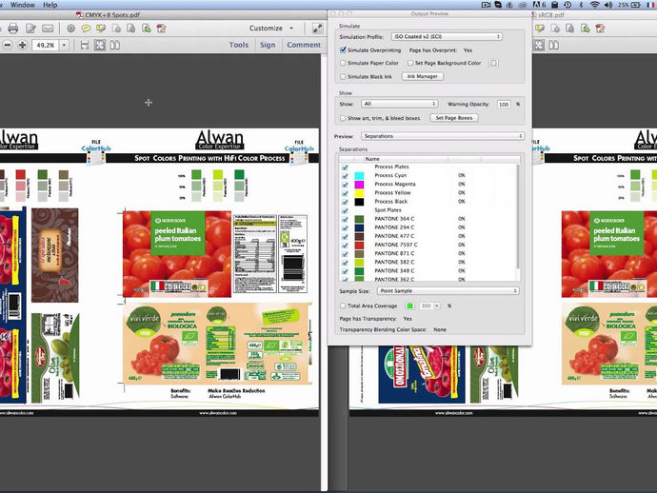Image resolution: width=657 pixels, height=493 pixels.
Task: Select the PANTONE 871 C row
Action: [x=428, y=253]
